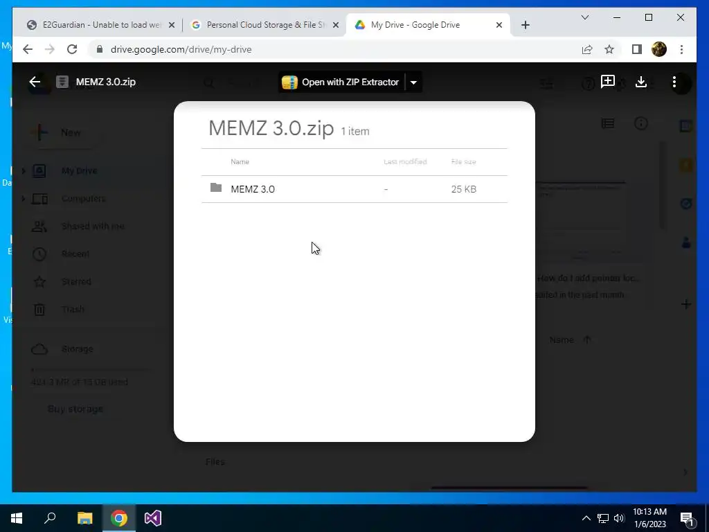Click Open with ZIP Extractor

341,82
